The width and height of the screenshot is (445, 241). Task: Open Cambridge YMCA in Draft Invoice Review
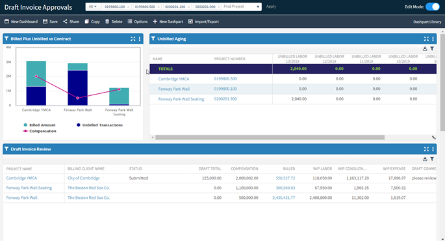point(21,178)
